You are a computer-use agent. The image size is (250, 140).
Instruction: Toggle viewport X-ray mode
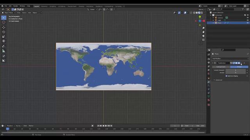click(x=191, y=13)
